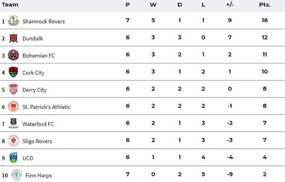The width and height of the screenshot is (285, 182).
Task: Open the Bohemian FC team link
Action: point(39,56)
